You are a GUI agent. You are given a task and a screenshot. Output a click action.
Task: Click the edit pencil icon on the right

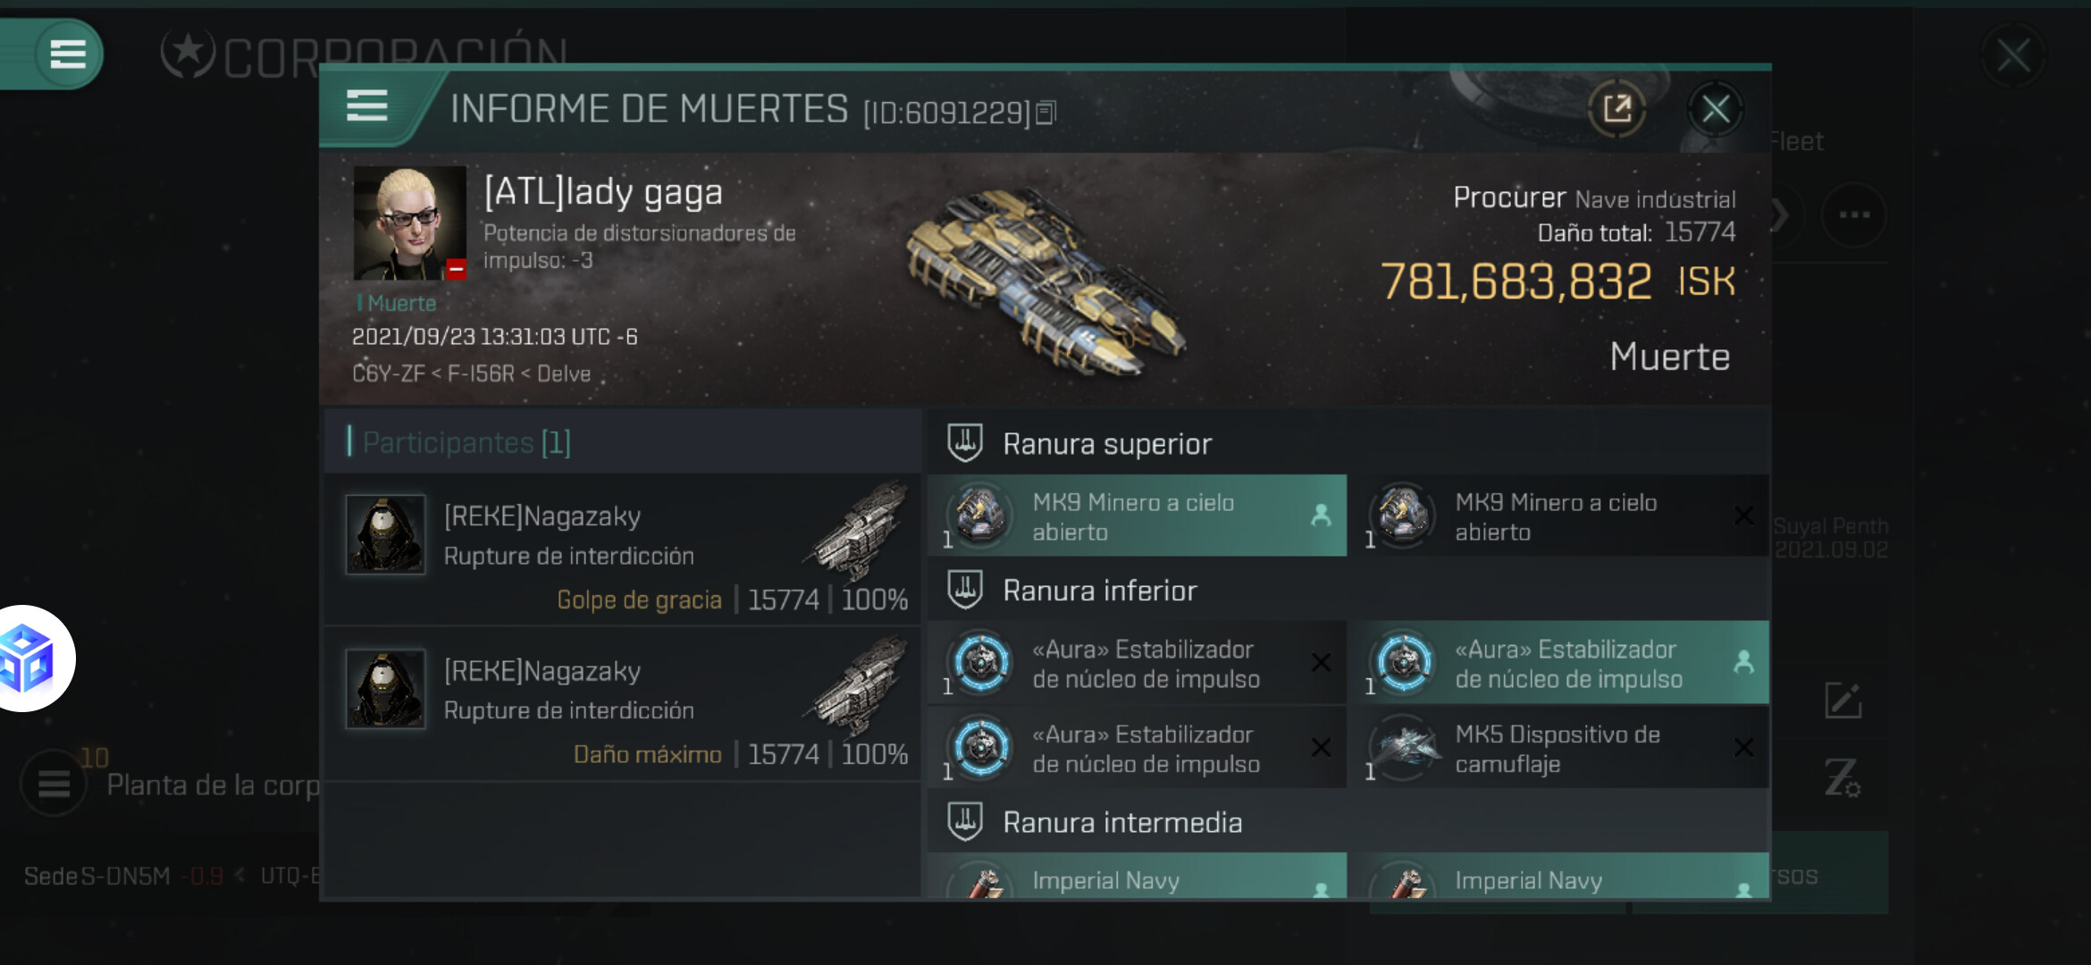1843,701
